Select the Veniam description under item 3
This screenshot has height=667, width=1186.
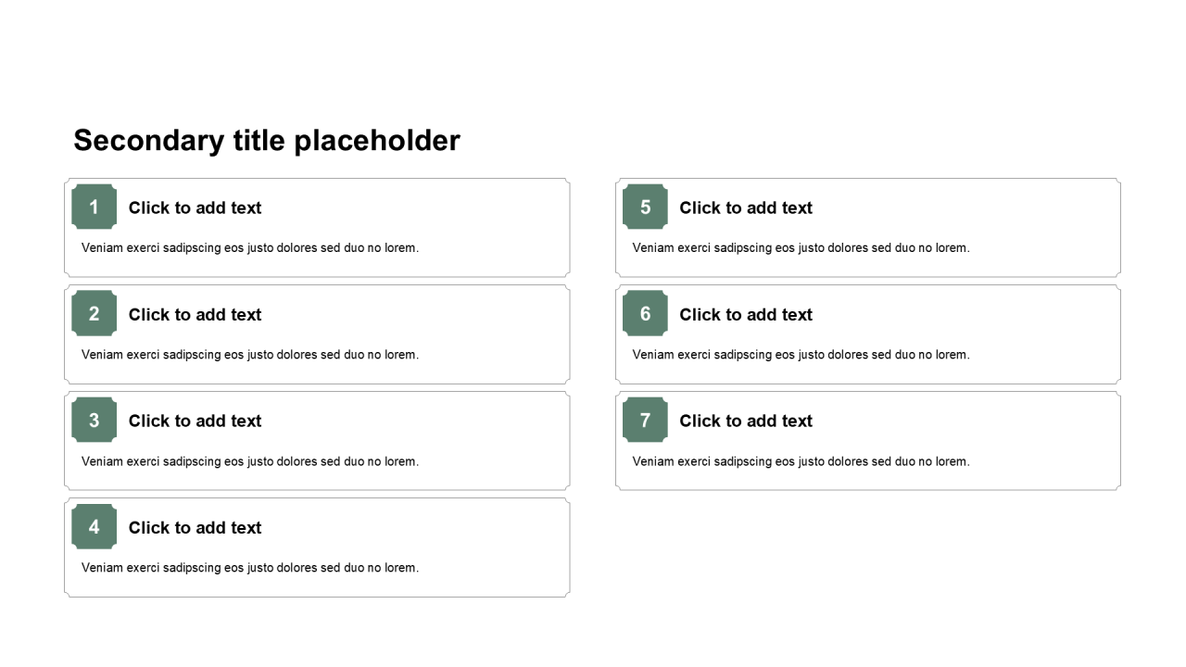tap(250, 461)
